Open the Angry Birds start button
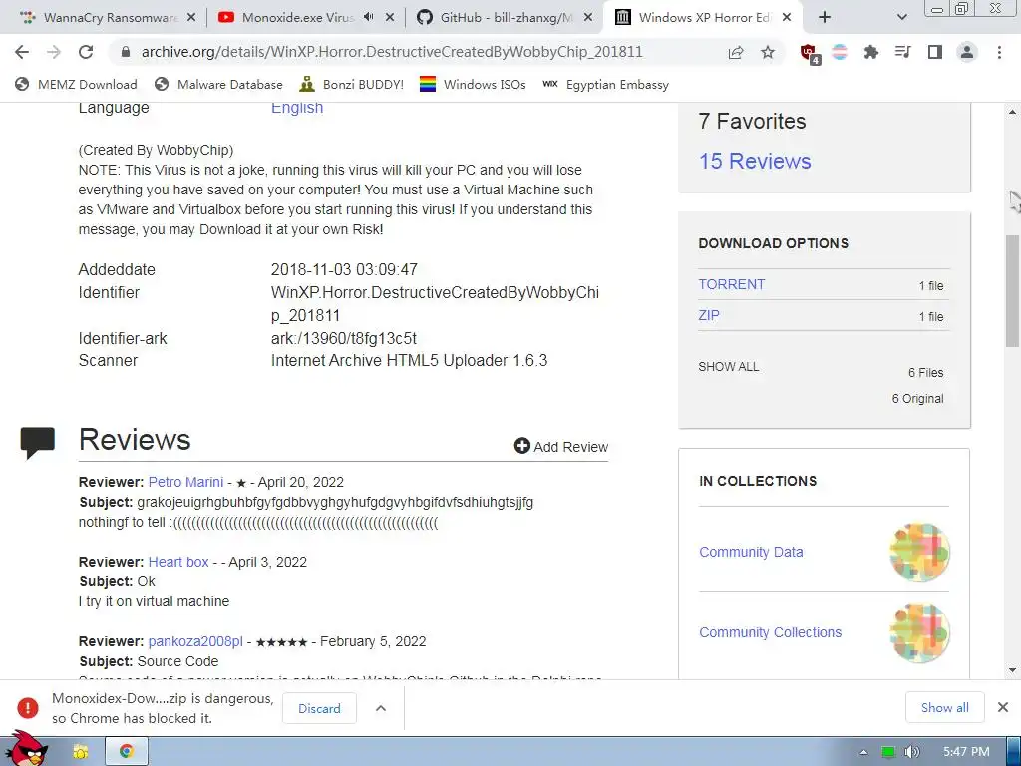 point(26,749)
